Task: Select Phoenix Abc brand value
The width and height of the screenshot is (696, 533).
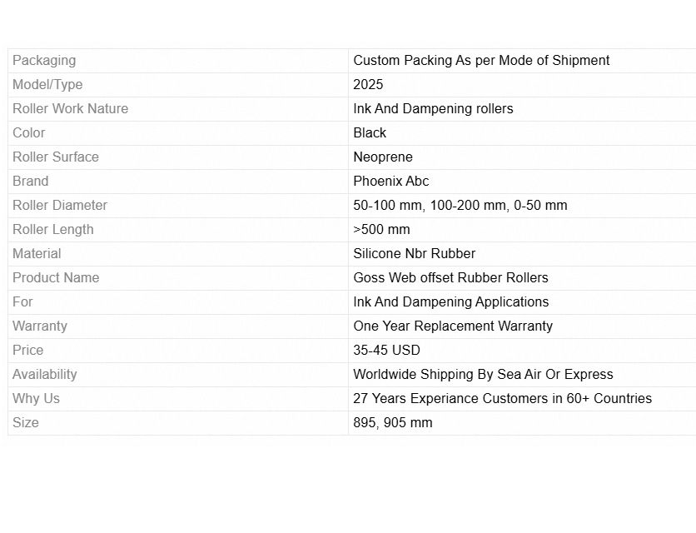Action: [391, 181]
